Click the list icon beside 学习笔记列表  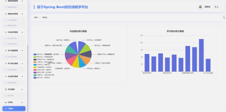pyautogui.click(x=5, y=70)
